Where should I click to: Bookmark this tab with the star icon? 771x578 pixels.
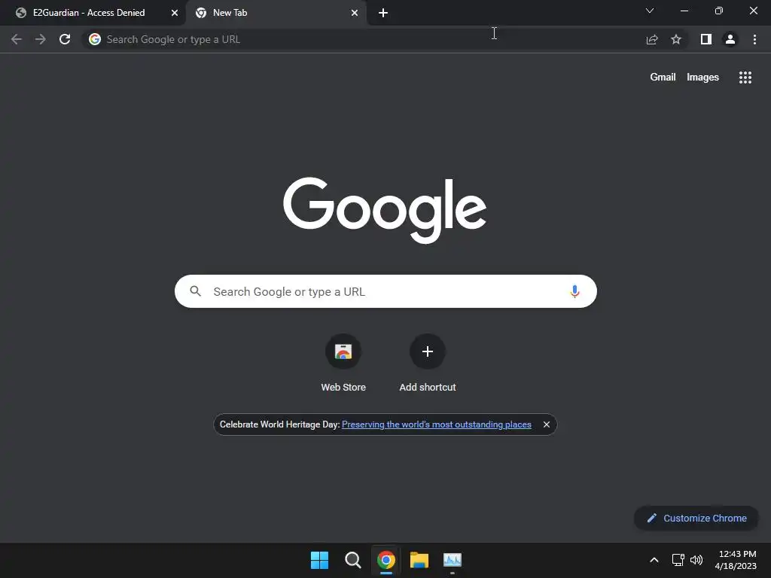point(676,39)
